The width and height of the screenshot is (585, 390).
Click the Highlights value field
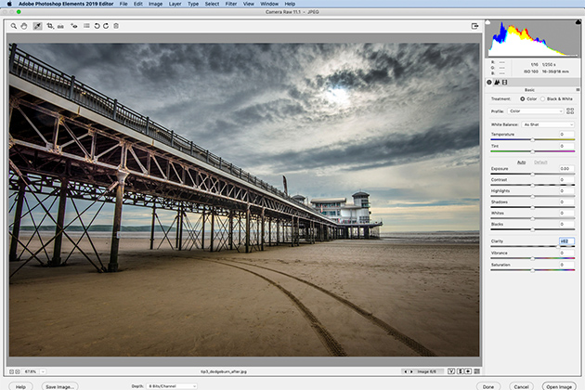[566, 191]
